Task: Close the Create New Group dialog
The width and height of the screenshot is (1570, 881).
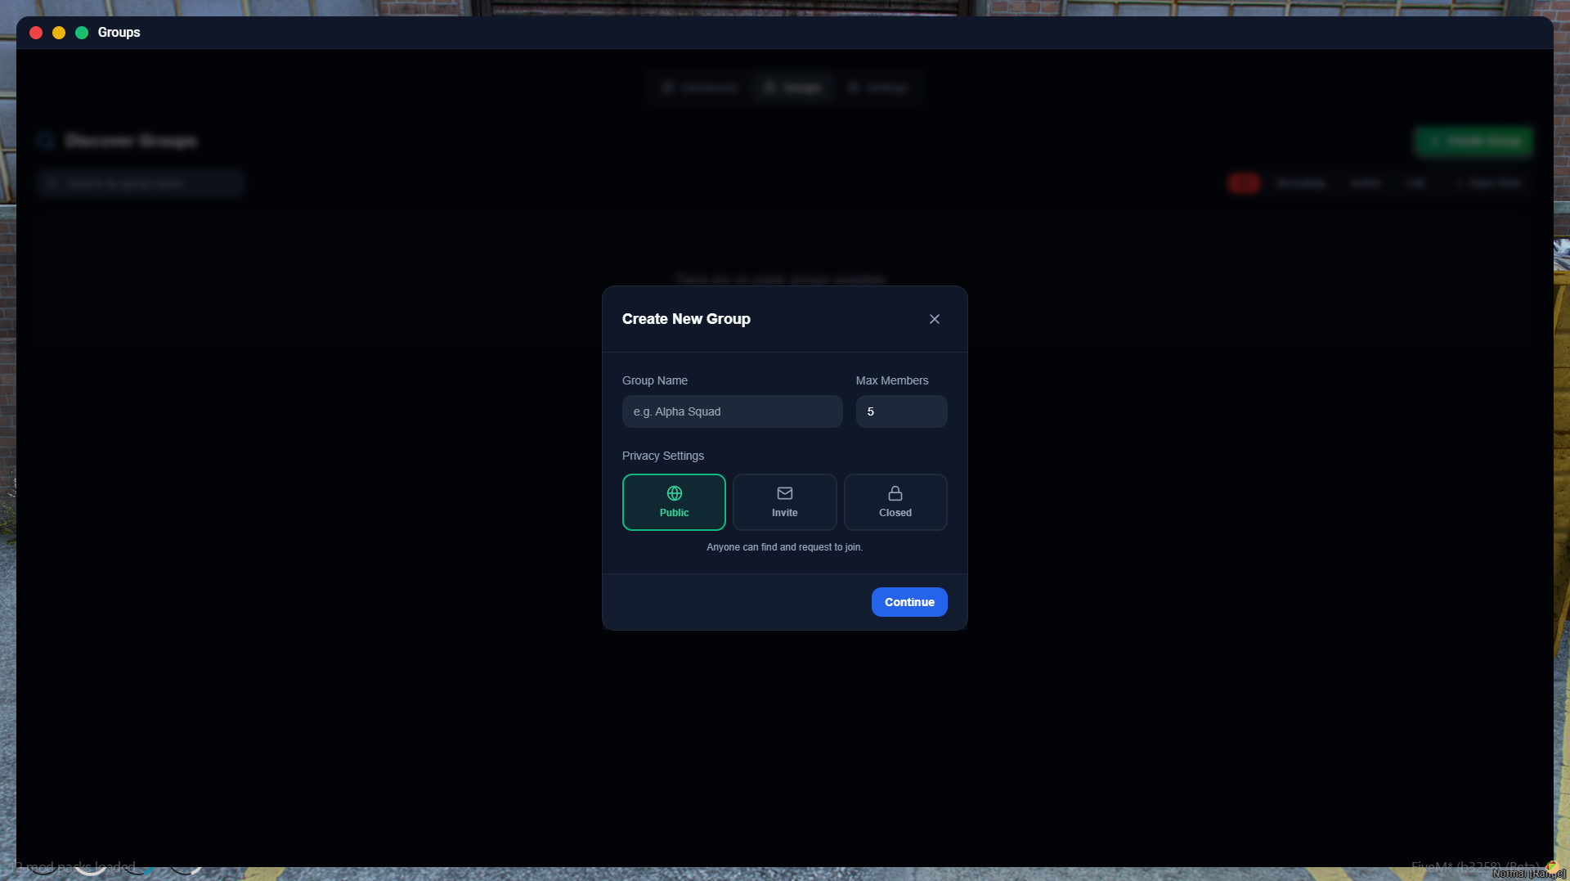Action: 935,319
